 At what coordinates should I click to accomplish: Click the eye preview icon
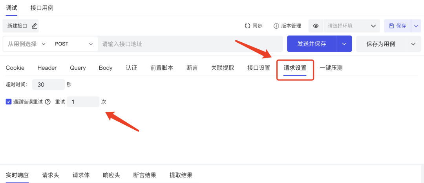(x=316, y=26)
